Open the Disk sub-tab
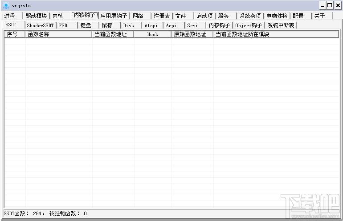343x221 pixels. [x=131, y=25]
